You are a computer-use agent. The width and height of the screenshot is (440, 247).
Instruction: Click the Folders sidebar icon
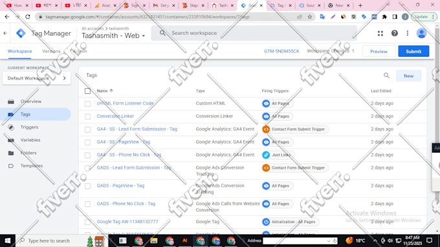coord(11,153)
